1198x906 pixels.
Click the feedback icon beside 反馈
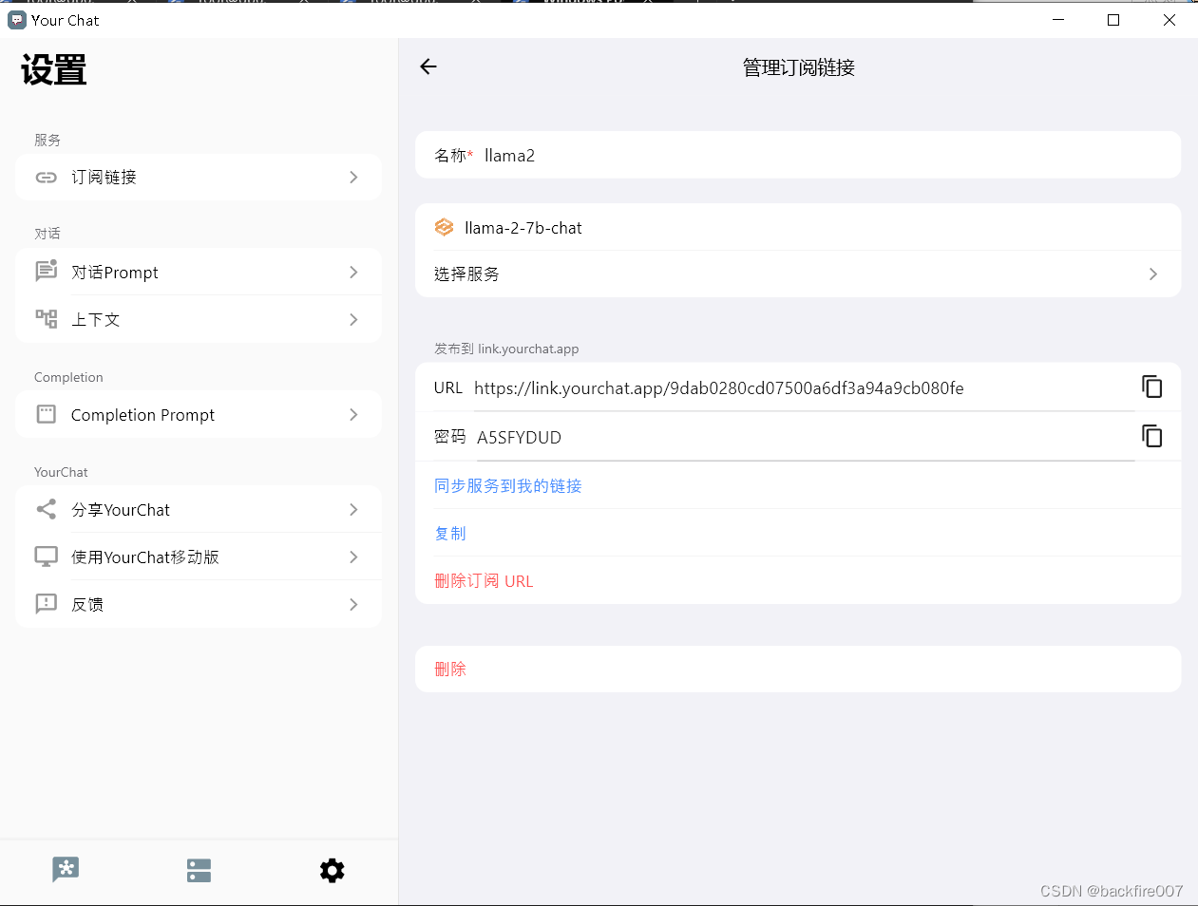point(47,604)
